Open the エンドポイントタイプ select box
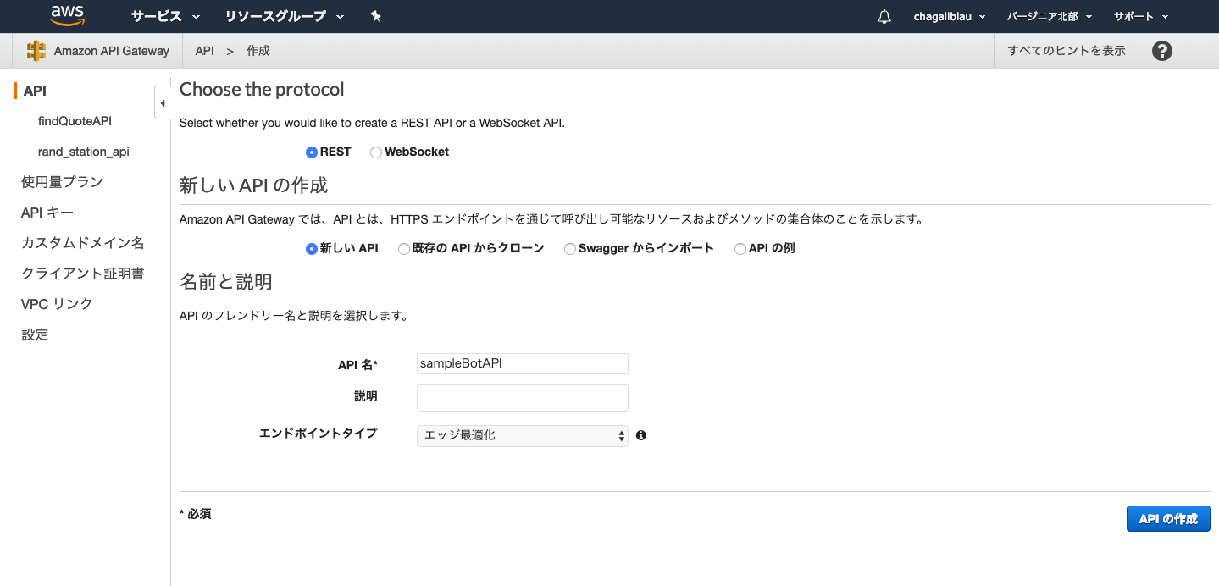Screen dimensions: 1219x586 point(523,435)
